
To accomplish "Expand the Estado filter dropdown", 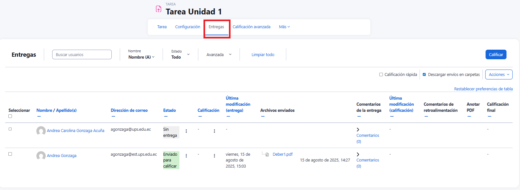I will [x=180, y=54].
